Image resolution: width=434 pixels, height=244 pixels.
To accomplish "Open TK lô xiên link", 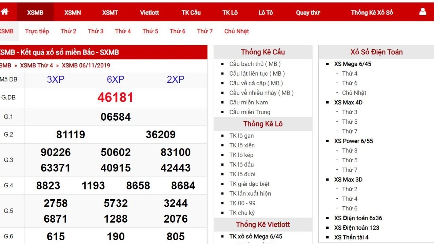I will (242, 145).
